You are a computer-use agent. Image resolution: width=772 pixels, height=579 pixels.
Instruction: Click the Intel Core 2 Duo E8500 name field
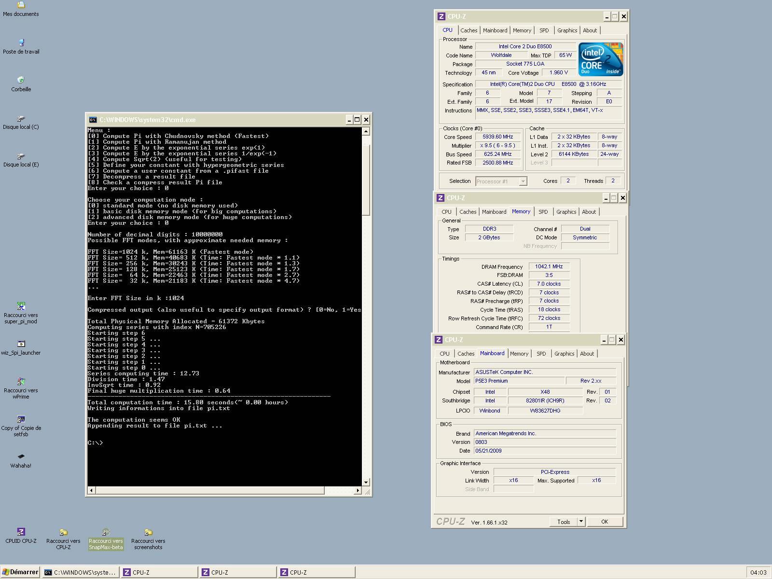525,46
